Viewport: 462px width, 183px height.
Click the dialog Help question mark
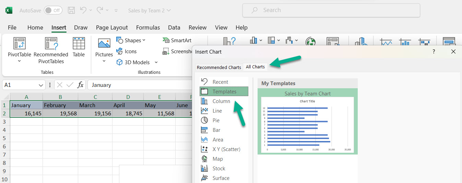pyautogui.click(x=434, y=52)
